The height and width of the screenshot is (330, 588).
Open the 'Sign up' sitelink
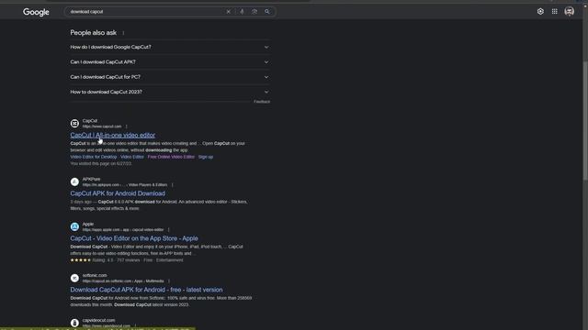[x=206, y=157]
